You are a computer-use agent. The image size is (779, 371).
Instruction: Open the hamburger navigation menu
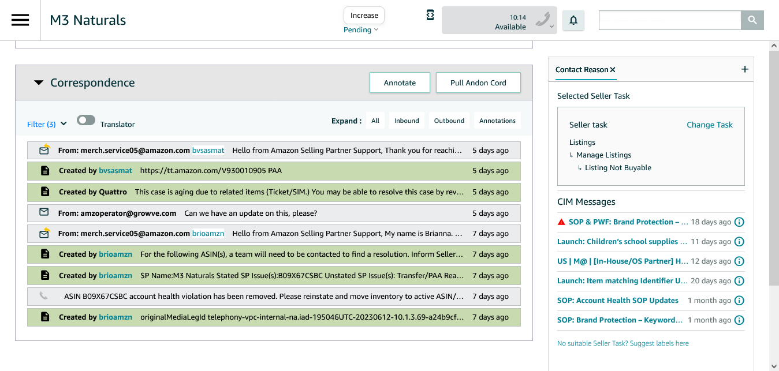click(20, 20)
